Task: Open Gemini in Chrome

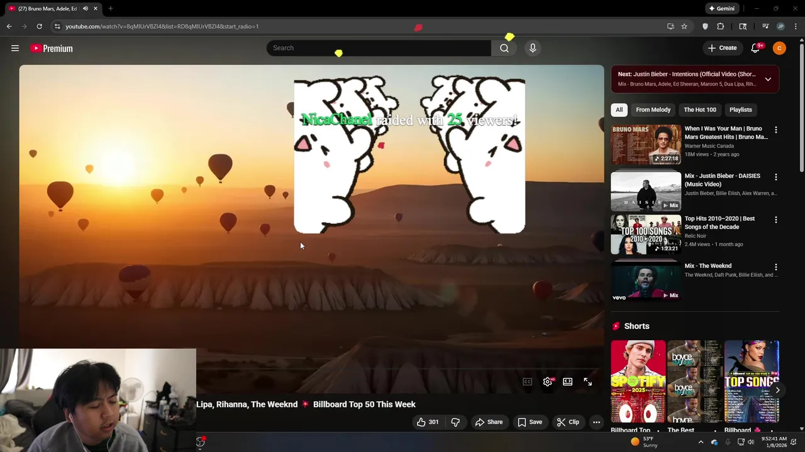Action: [x=721, y=9]
